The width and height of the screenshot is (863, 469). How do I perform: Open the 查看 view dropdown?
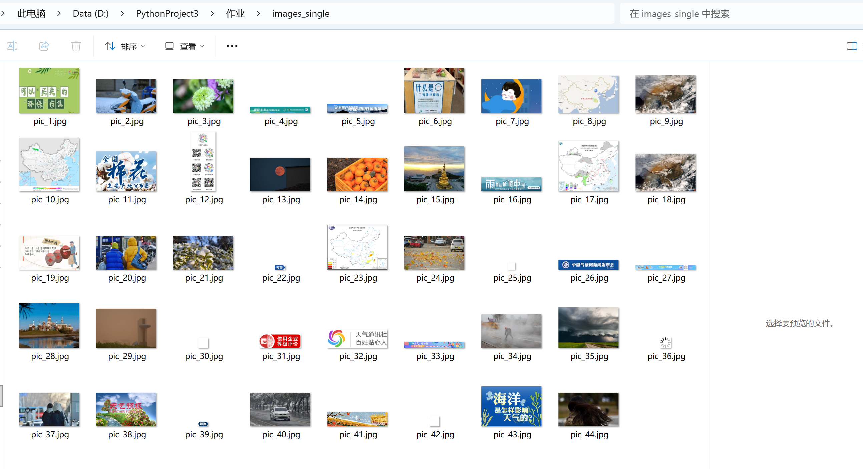tap(184, 46)
